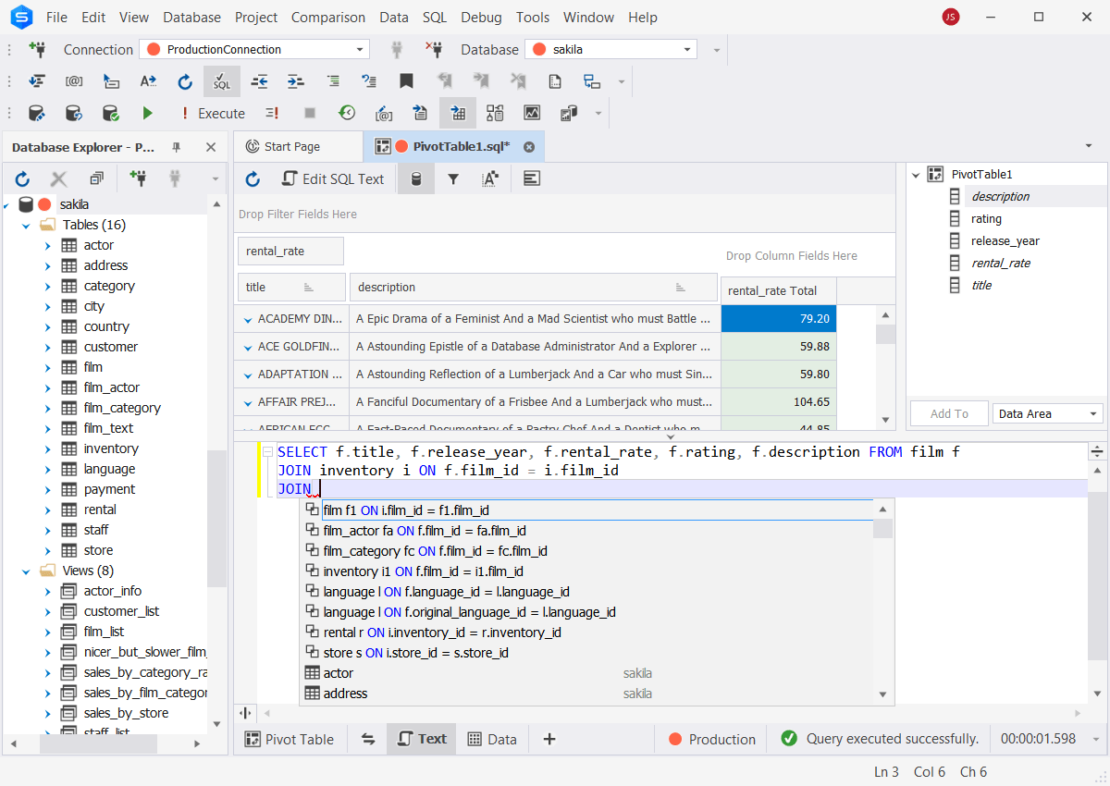This screenshot has width=1110, height=786.
Task: Click the Refresh icon in Database Explorer
Action: 22,178
